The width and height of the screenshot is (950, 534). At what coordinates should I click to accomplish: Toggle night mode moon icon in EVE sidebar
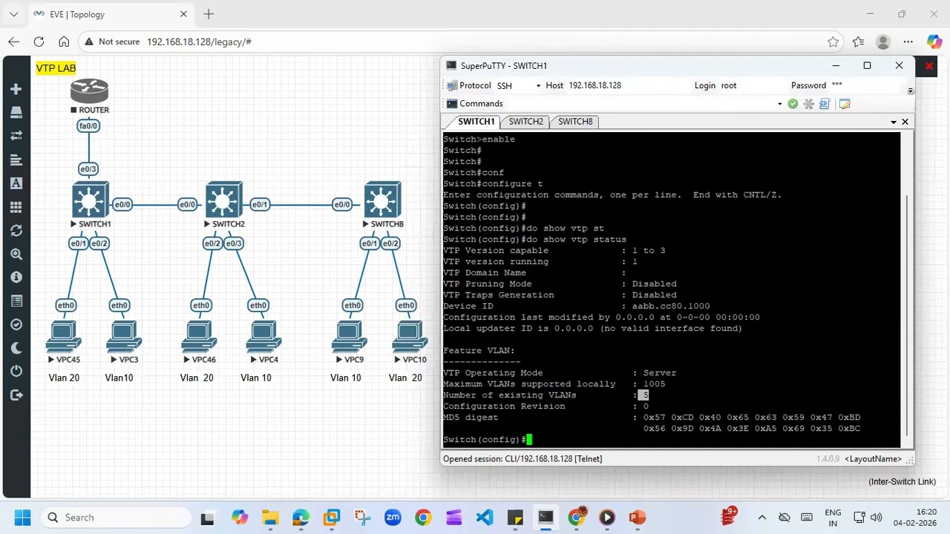16,349
